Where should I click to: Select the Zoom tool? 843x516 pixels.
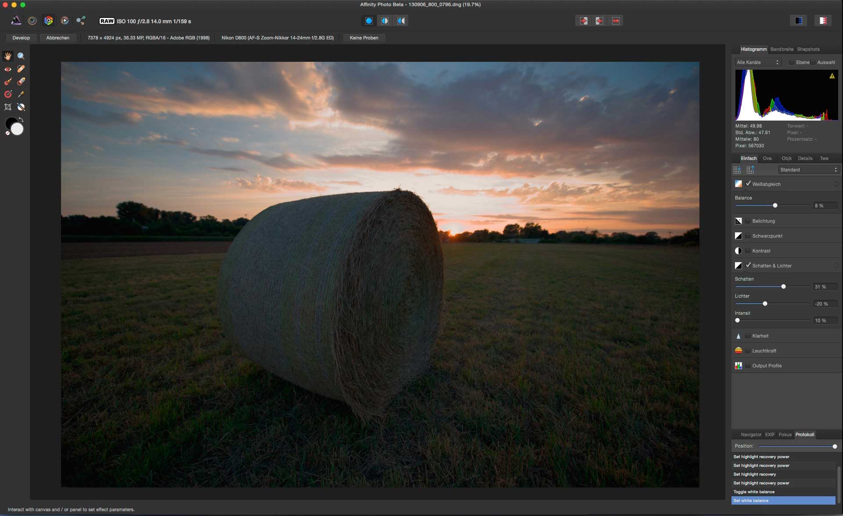[21, 56]
